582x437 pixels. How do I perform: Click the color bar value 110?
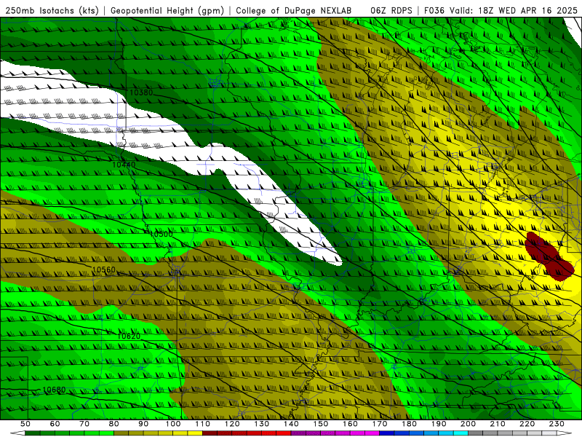click(x=203, y=424)
